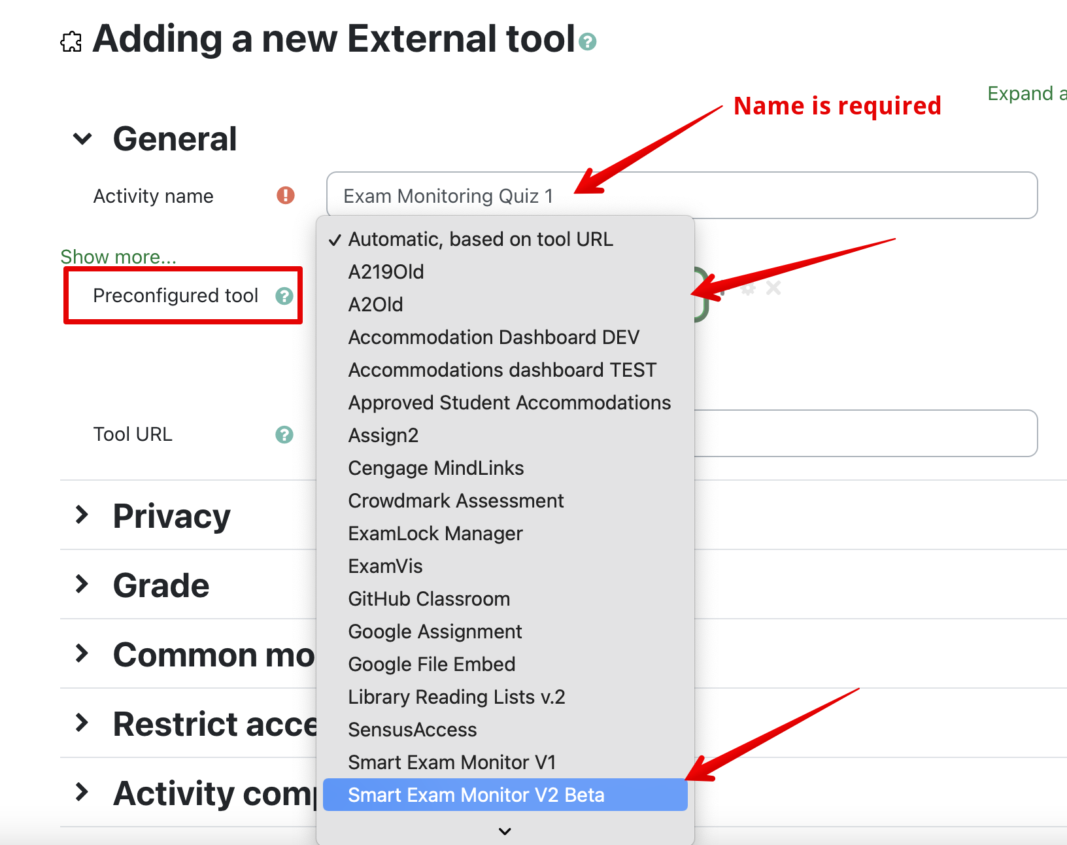Choose GitHub Classroom in the tool list
This screenshot has height=845, width=1067.
click(429, 599)
